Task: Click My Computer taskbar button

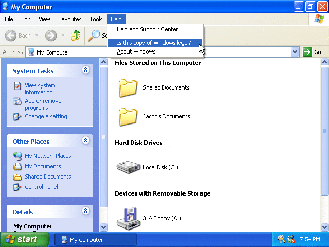Action: coord(96,240)
